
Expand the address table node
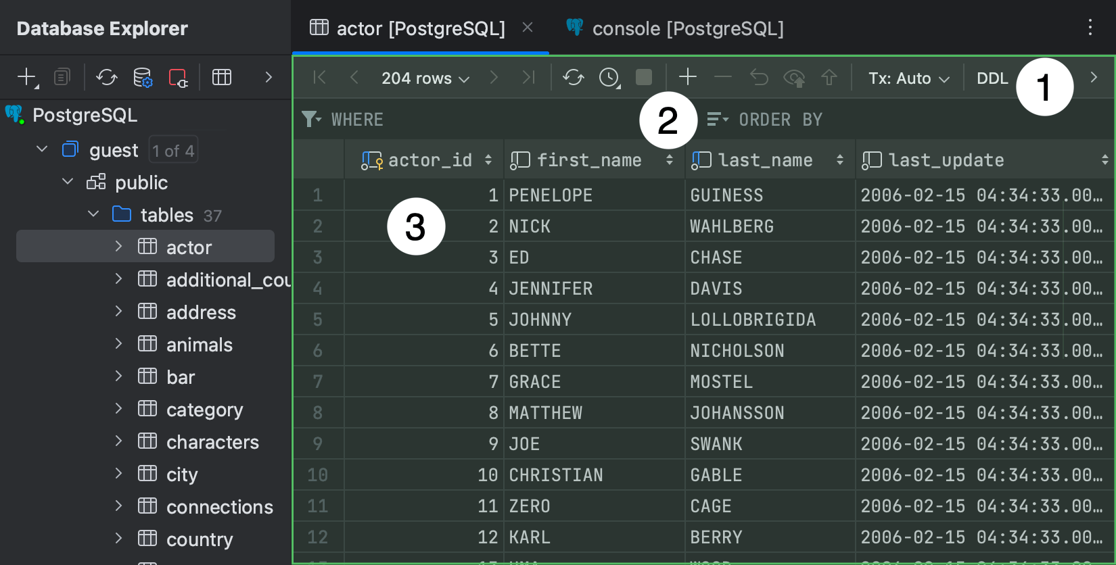(x=119, y=312)
